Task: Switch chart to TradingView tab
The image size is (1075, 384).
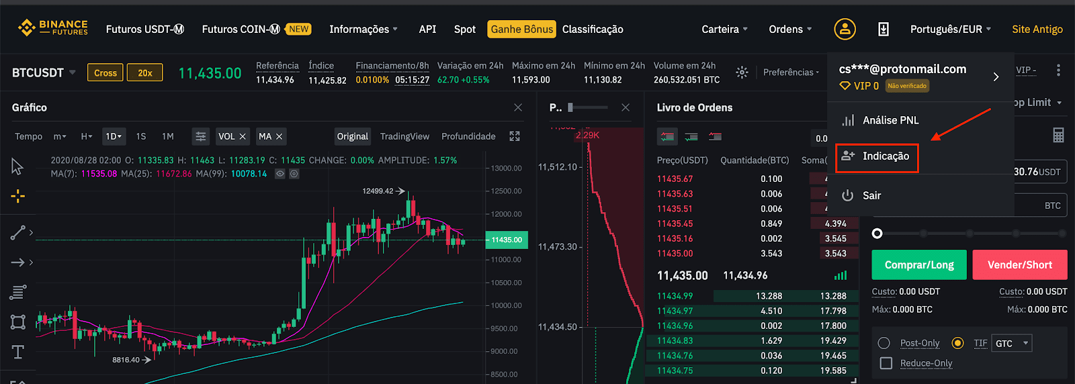Action: pyautogui.click(x=404, y=136)
